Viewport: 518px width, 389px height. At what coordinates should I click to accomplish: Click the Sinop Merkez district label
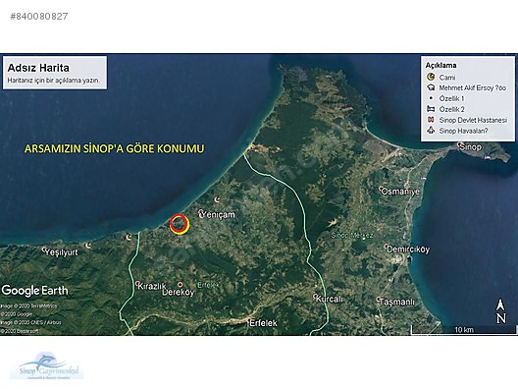(352, 236)
